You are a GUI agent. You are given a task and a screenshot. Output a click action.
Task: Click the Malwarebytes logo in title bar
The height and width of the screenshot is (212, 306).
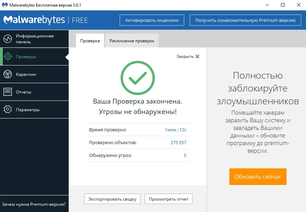coord(5,5)
